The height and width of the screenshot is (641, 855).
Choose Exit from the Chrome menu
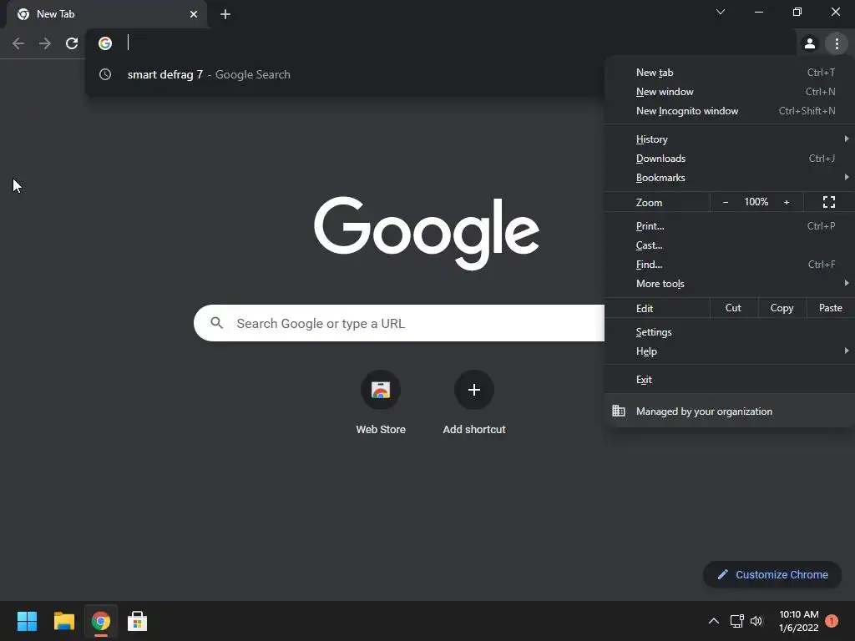pos(730,380)
